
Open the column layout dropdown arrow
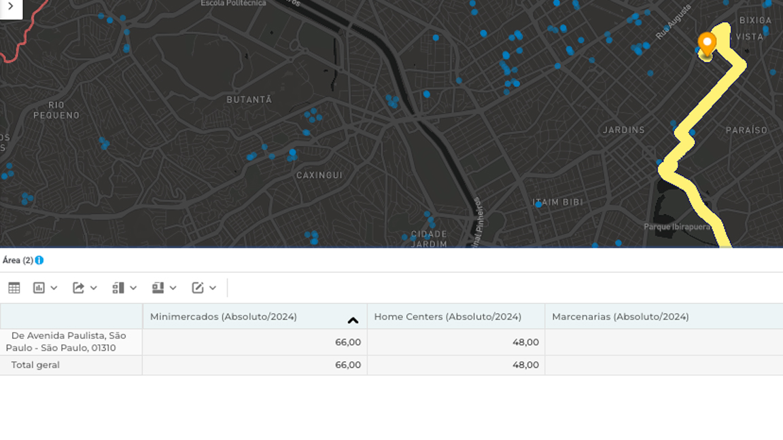coord(133,288)
